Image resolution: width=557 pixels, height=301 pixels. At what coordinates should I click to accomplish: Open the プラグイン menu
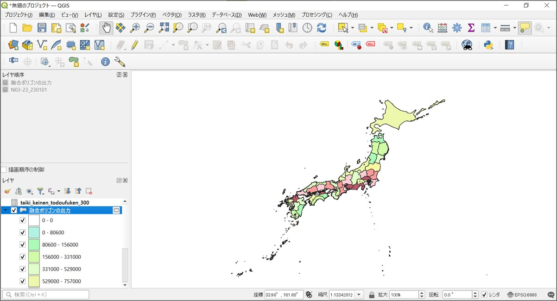143,15
